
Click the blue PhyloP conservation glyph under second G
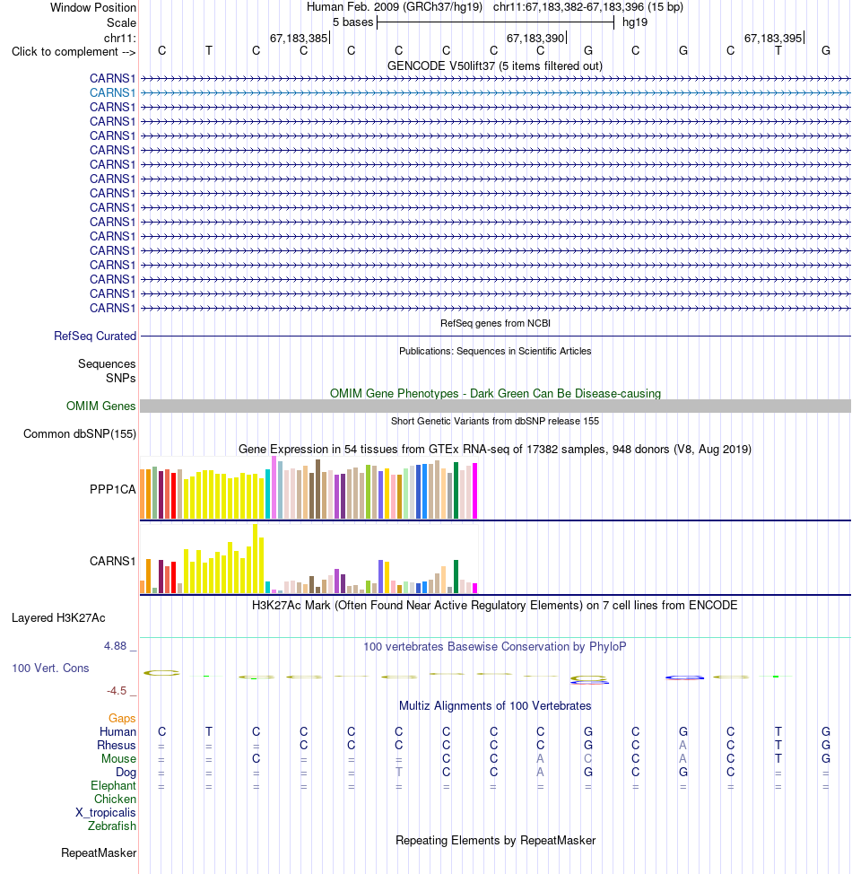(684, 677)
